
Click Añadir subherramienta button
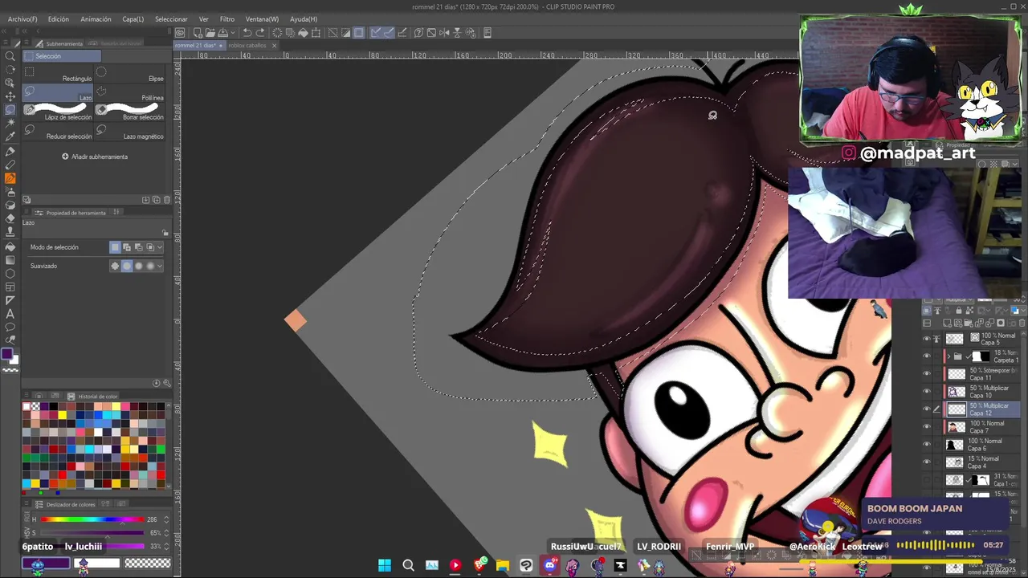pyautogui.click(x=95, y=157)
